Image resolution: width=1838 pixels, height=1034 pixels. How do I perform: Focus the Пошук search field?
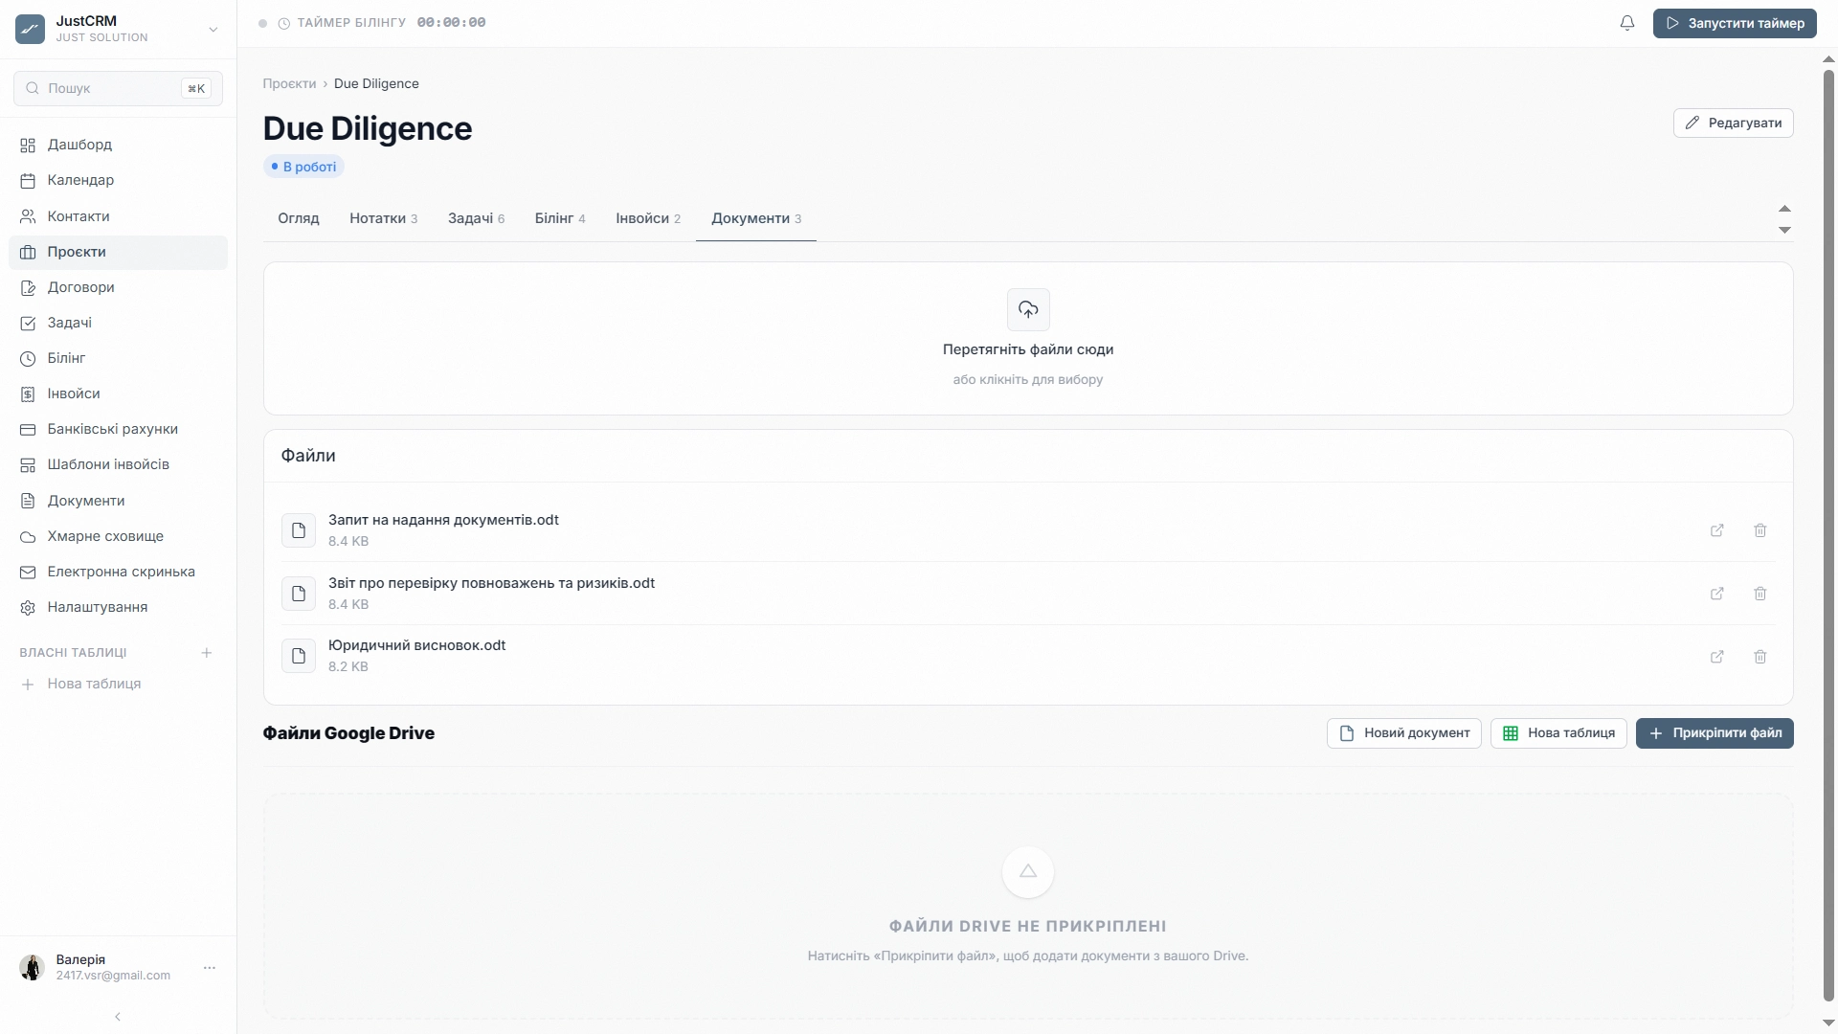118,88
